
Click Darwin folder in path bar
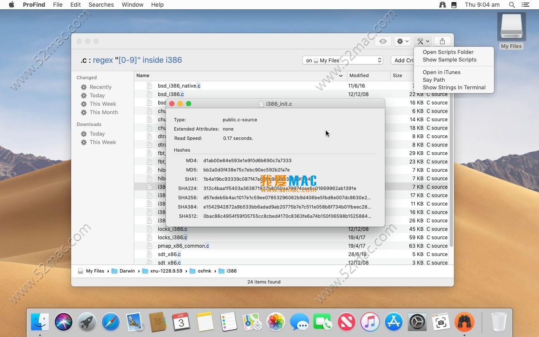(123, 271)
